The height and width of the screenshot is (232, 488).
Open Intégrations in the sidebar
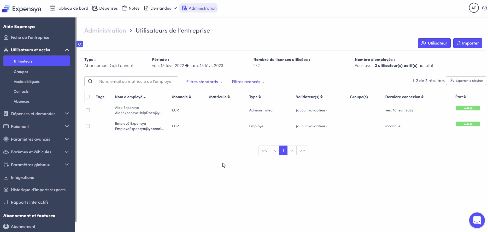(22, 178)
